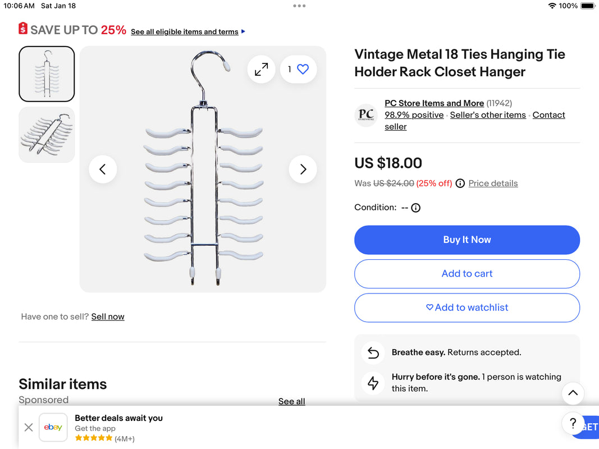Open the three-dot multitasking menu
This screenshot has width=599, height=449.
pos(299,6)
